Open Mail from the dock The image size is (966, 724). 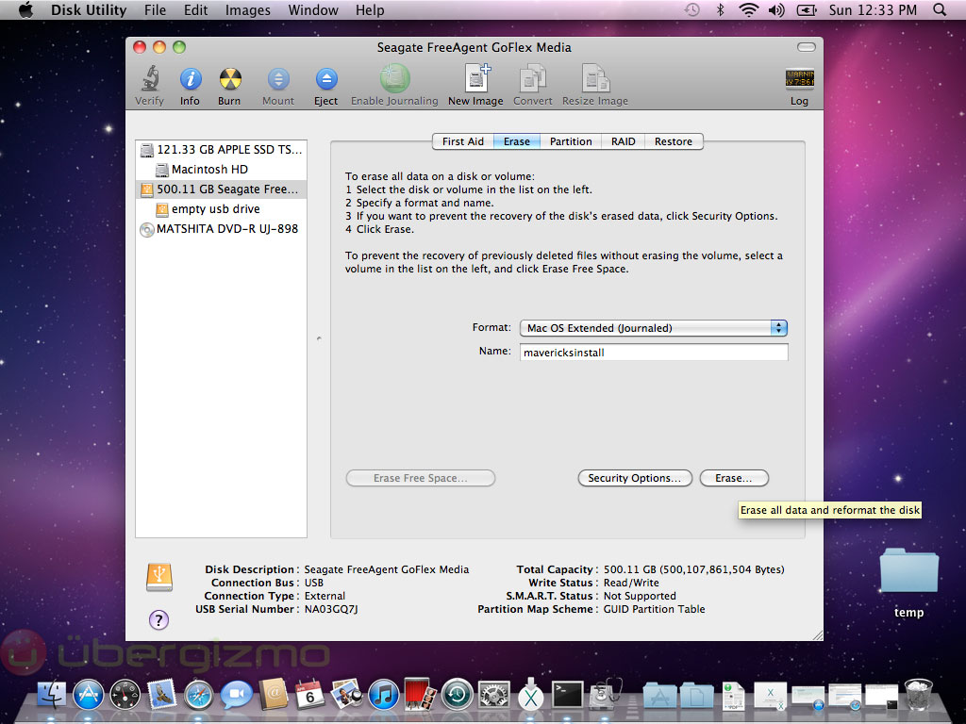click(x=162, y=695)
